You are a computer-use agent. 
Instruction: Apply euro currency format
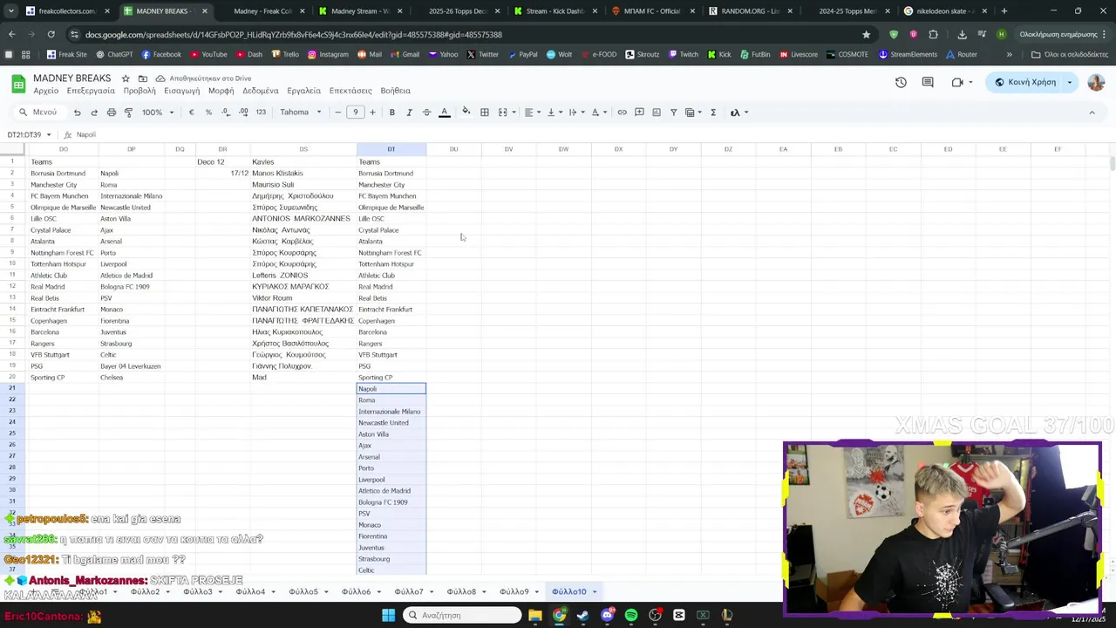(x=191, y=113)
